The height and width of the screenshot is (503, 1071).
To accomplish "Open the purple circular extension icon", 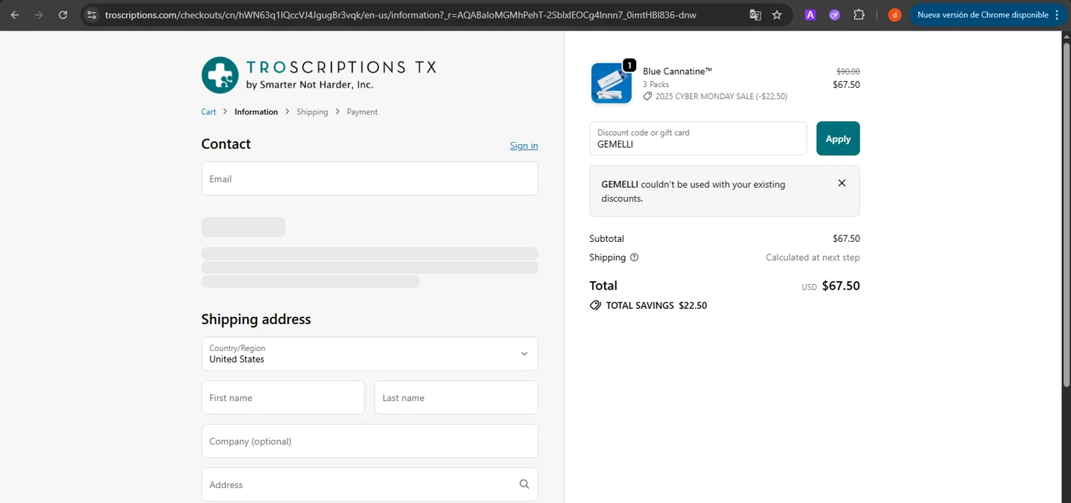I will point(835,14).
